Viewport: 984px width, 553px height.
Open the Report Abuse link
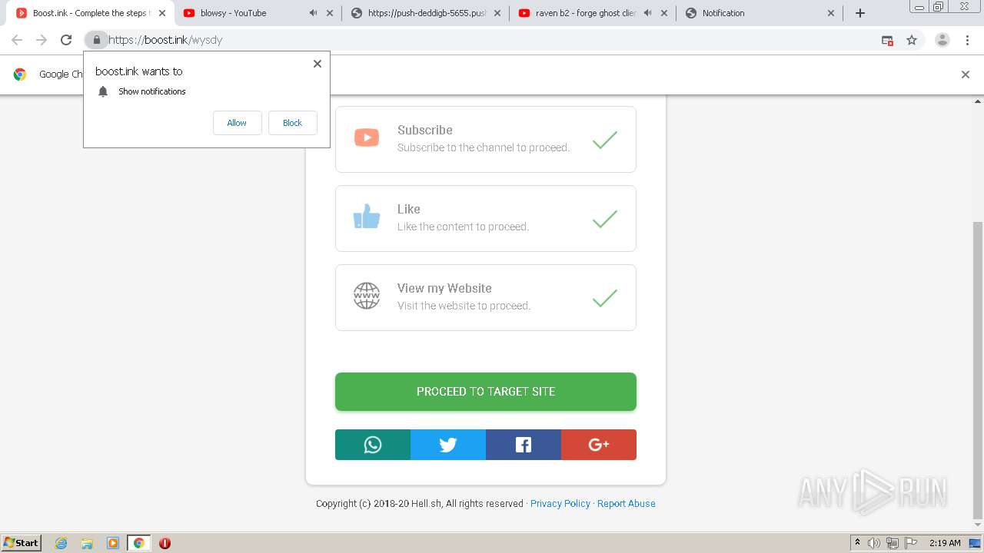(x=627, y=504)
